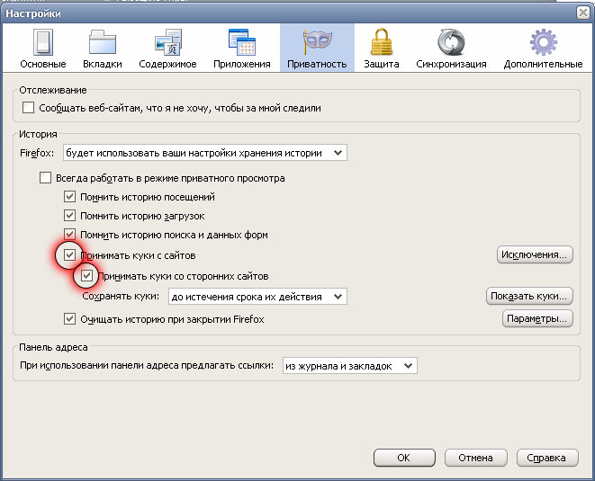Image resolution: width=595 pixels, height=481 pixels.
Task: Open the Содержимое settings panel icon
Action: coord(168,44)
